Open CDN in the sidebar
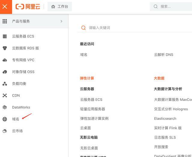Viewport: 192px width, 157px height. 16,96
